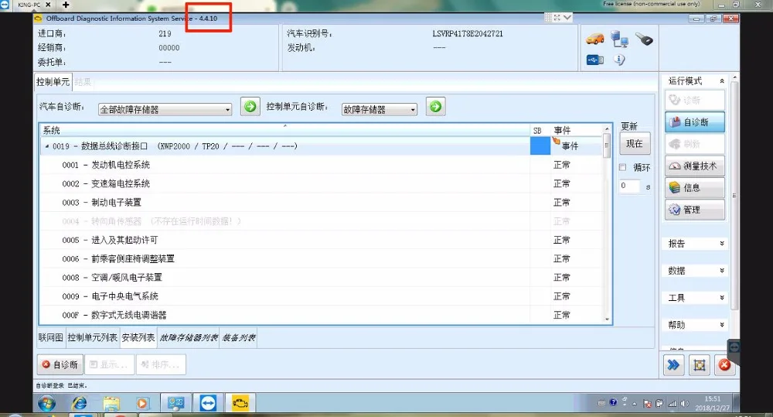773x417 pixels.
Task: Open media player taskbar icon
Action: 142,404
